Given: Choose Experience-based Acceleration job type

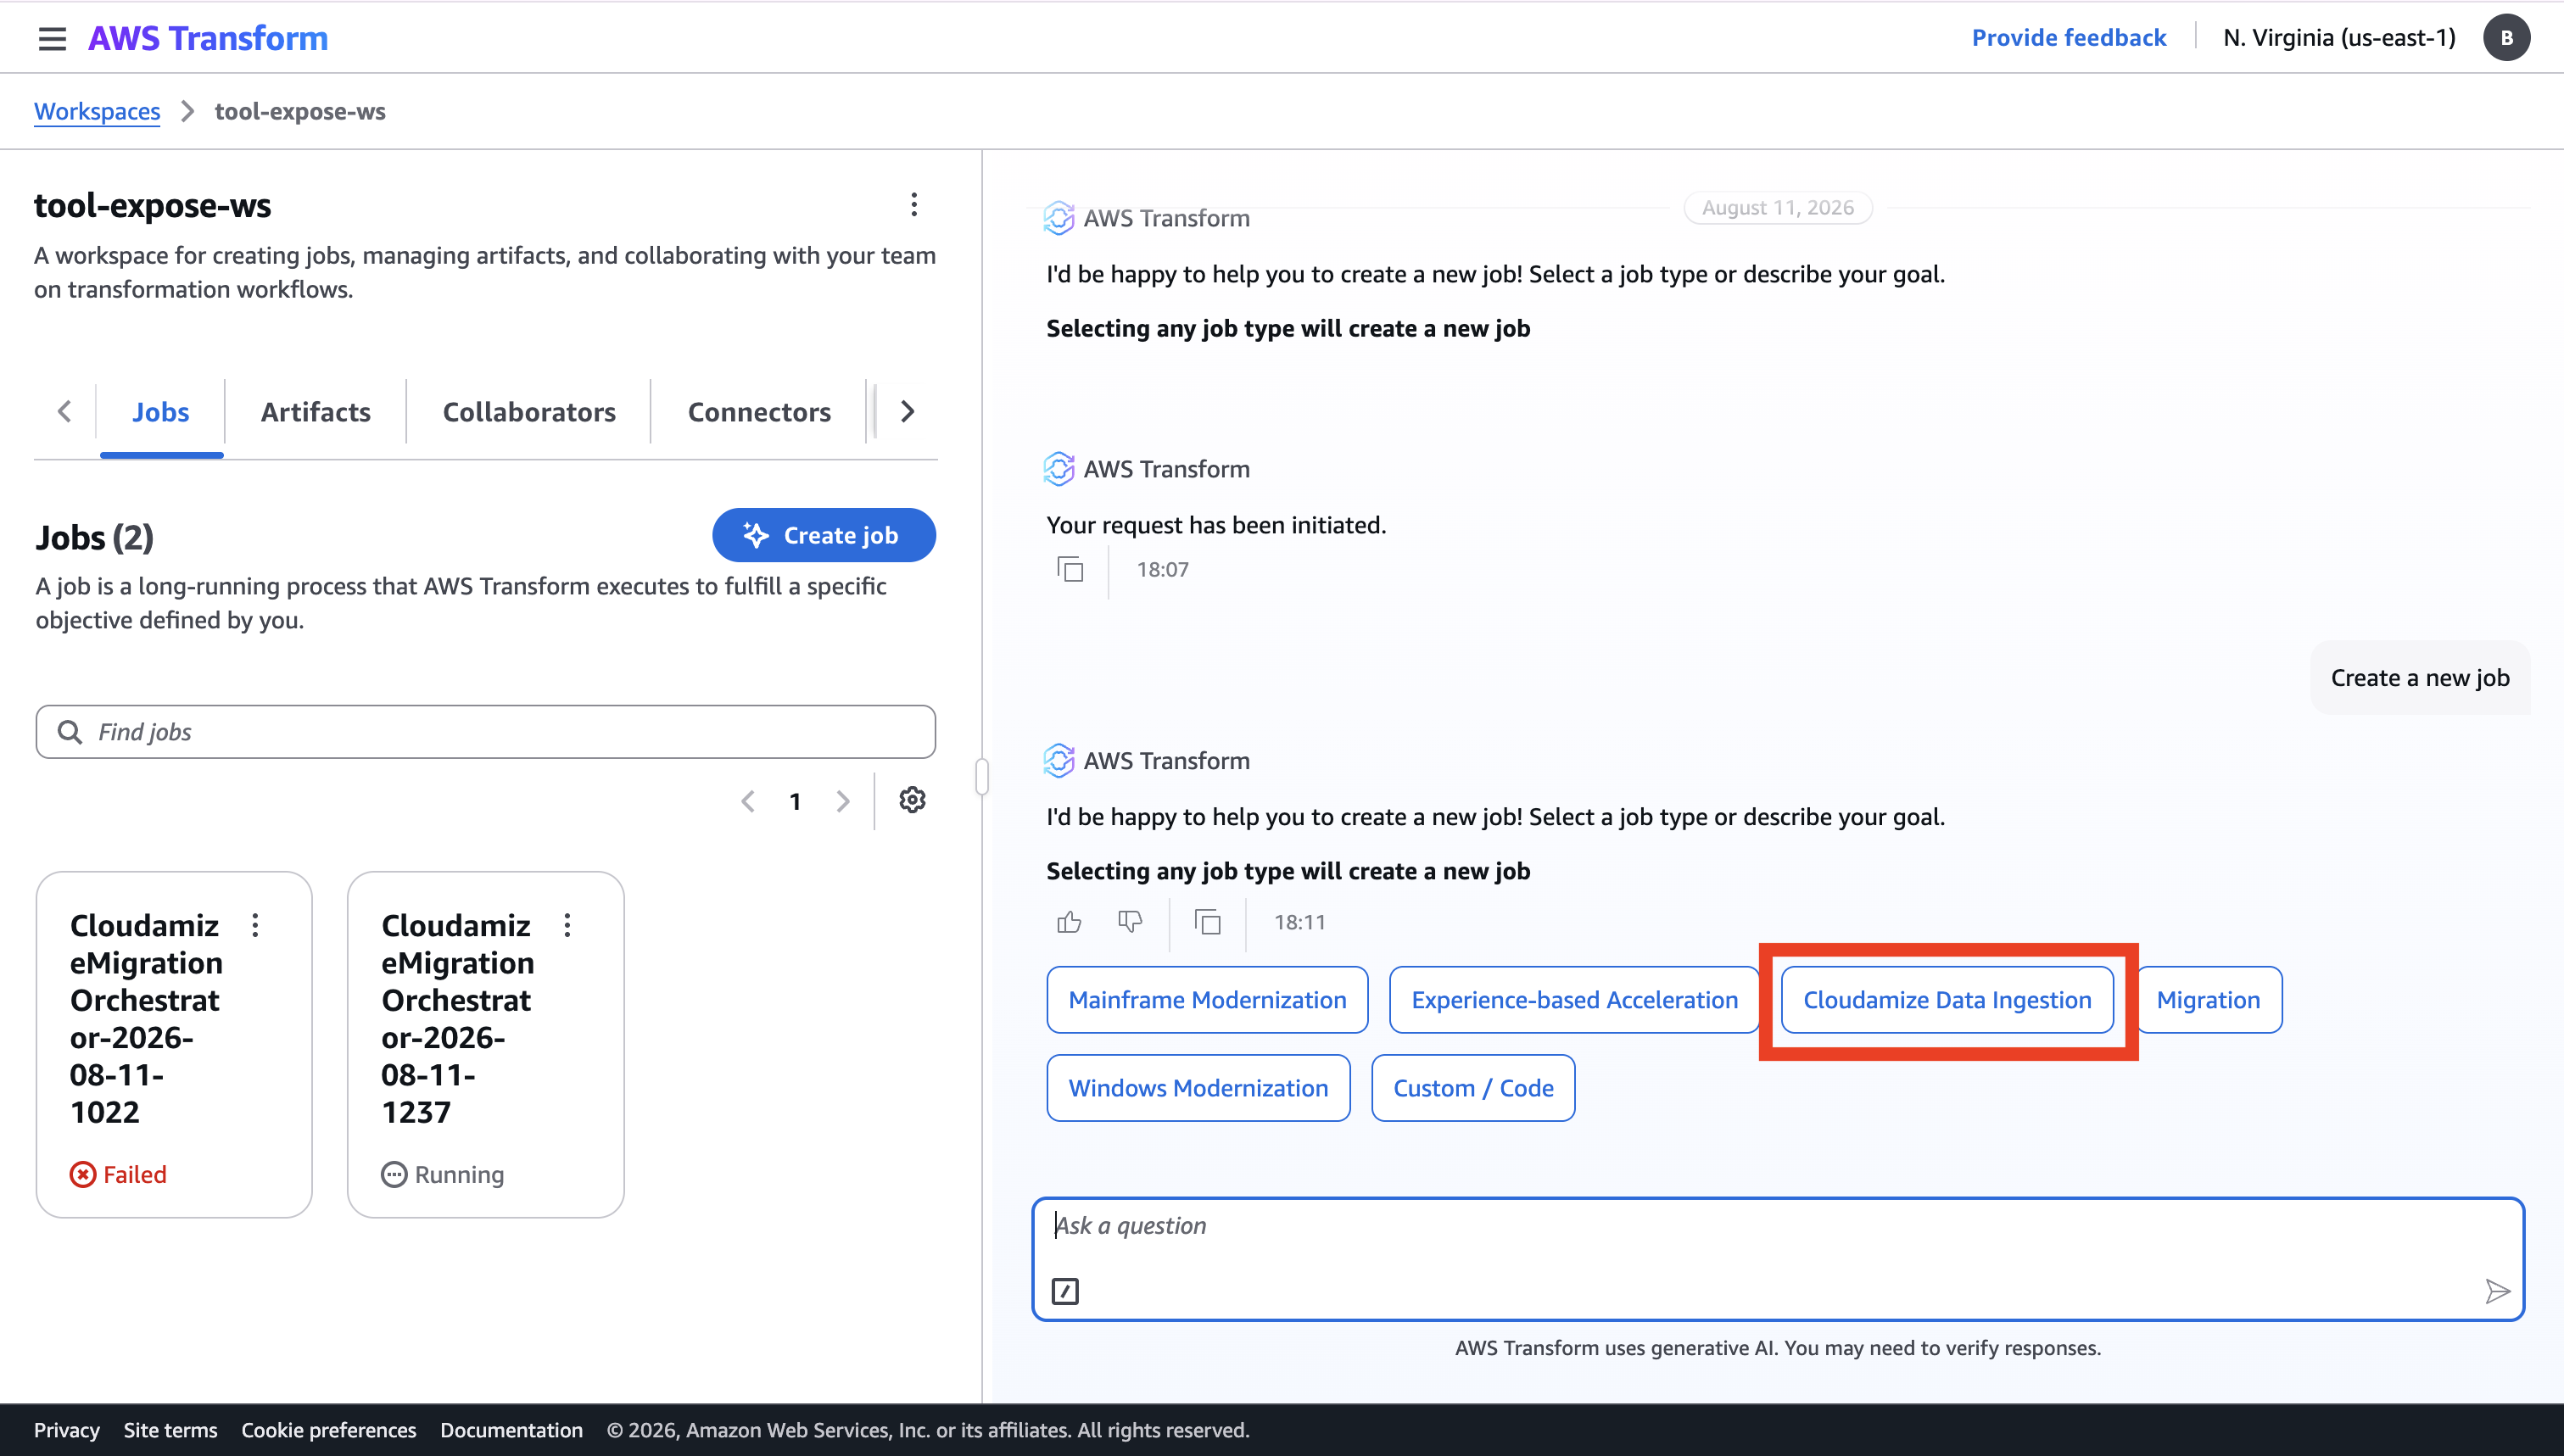Looking at the screenshot, I should coord(1574,999).
